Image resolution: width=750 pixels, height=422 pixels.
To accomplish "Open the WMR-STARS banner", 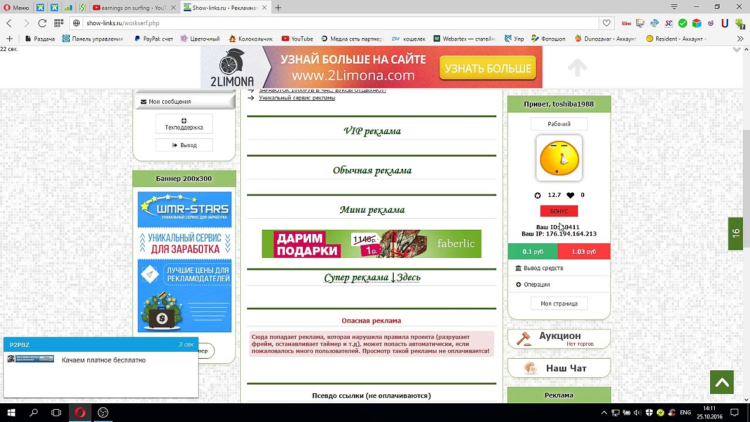I will click(185, 262).
